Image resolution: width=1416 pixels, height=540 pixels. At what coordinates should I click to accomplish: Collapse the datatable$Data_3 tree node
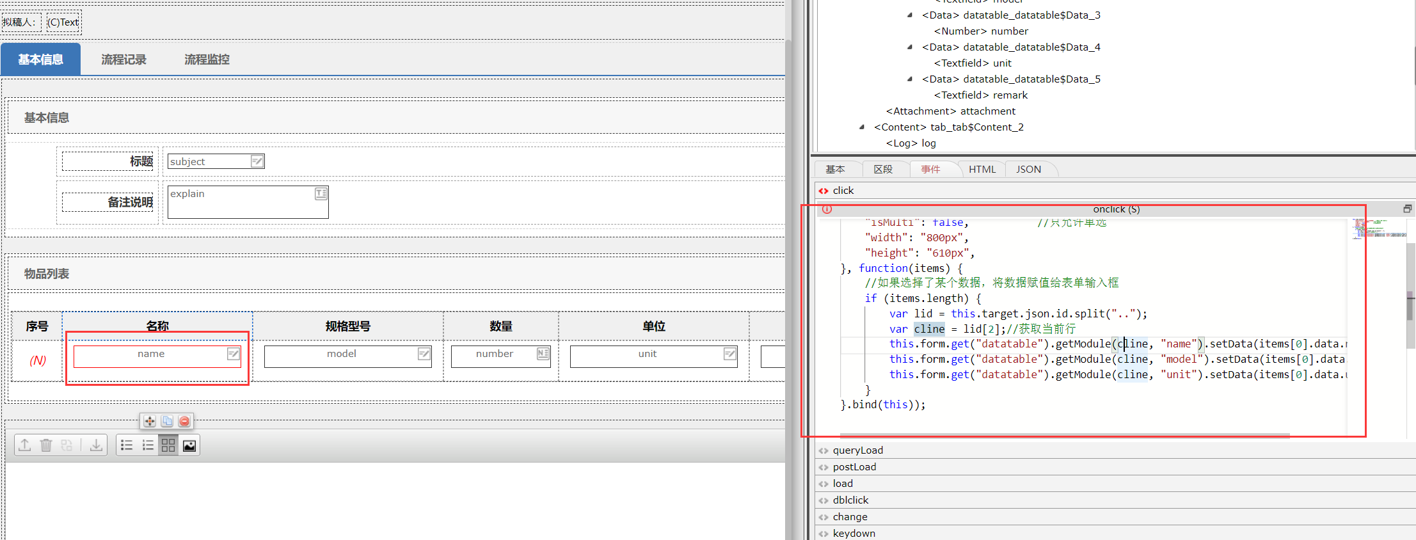pyautogui.click(x=910, y=15)
